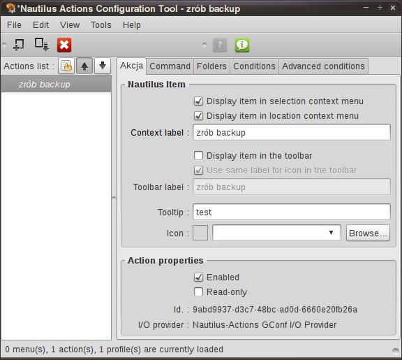Click the Browse... button
The image size is (402, 360).
(368, 233)
